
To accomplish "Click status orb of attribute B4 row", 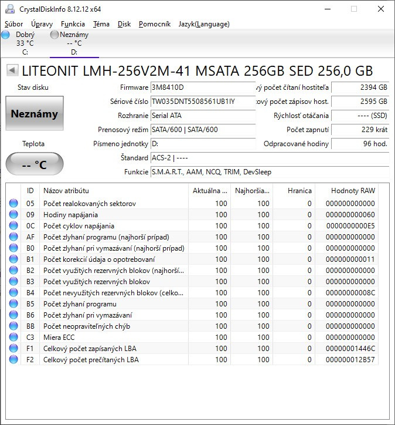I will pyautogui.click(x=13, y=292).
